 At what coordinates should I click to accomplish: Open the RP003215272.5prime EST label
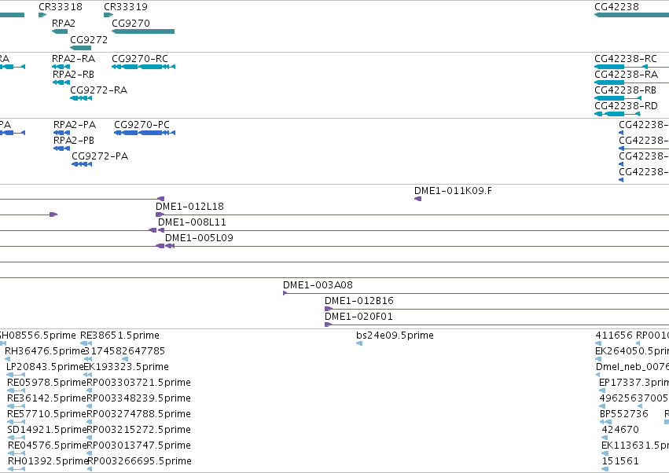138,430
